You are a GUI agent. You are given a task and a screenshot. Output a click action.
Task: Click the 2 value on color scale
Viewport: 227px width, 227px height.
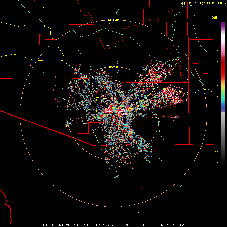click(218, 84)
